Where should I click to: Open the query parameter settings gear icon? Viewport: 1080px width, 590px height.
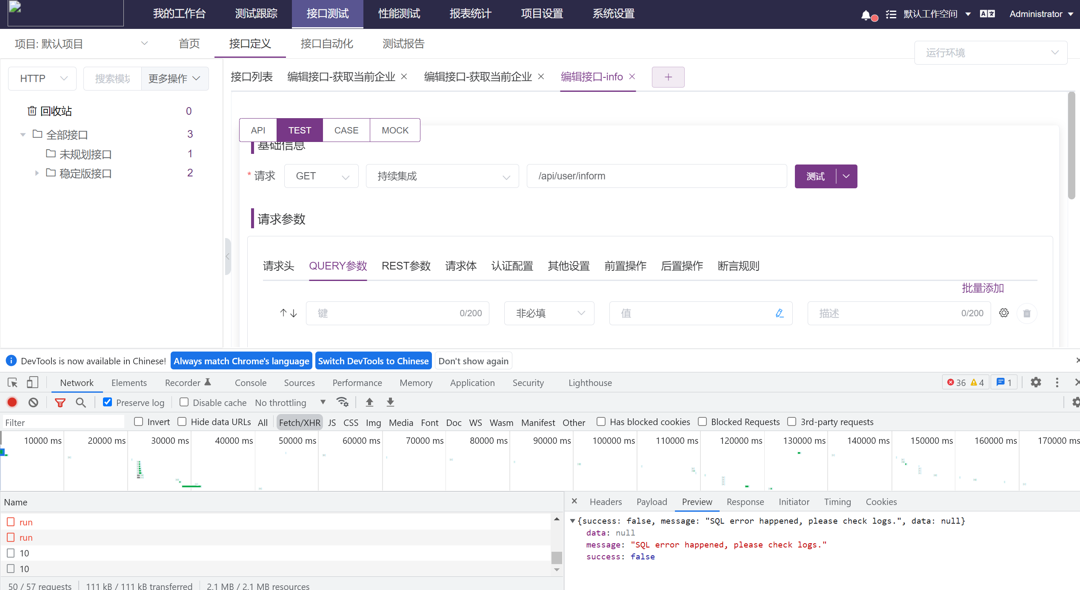[1004, 313]
